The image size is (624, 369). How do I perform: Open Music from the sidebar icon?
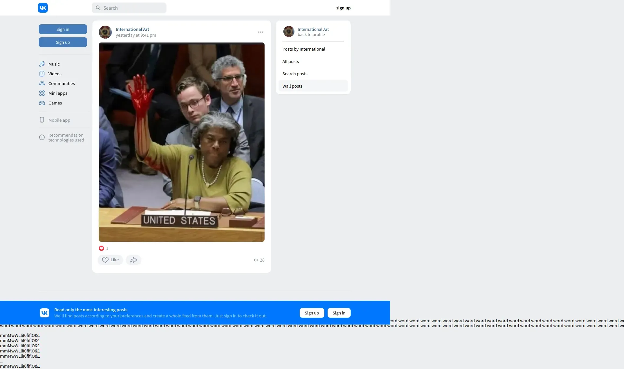(42, 64)
